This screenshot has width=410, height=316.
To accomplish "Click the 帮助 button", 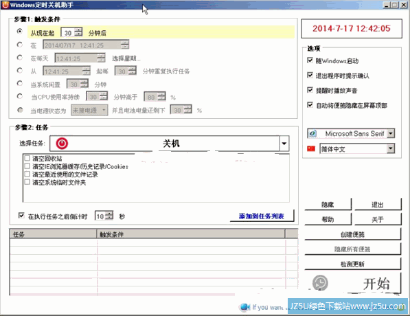I will pyautogui.click(x=328, y=219).
